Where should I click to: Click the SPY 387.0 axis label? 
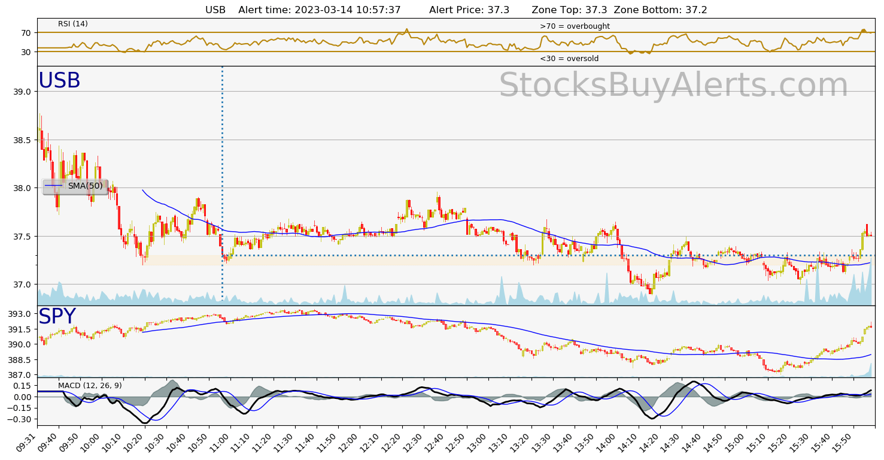click(x=20, y=375)
